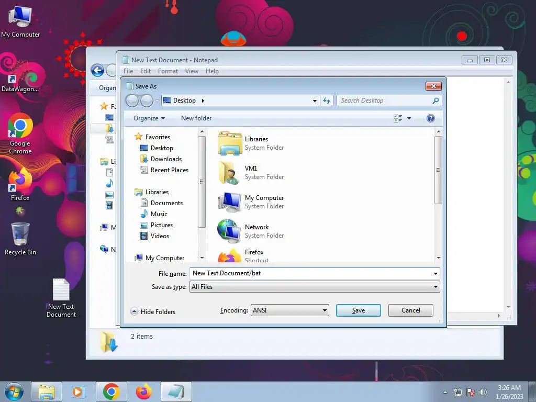
Task: Select Downloads under Favorites
Action: point(161,159)
